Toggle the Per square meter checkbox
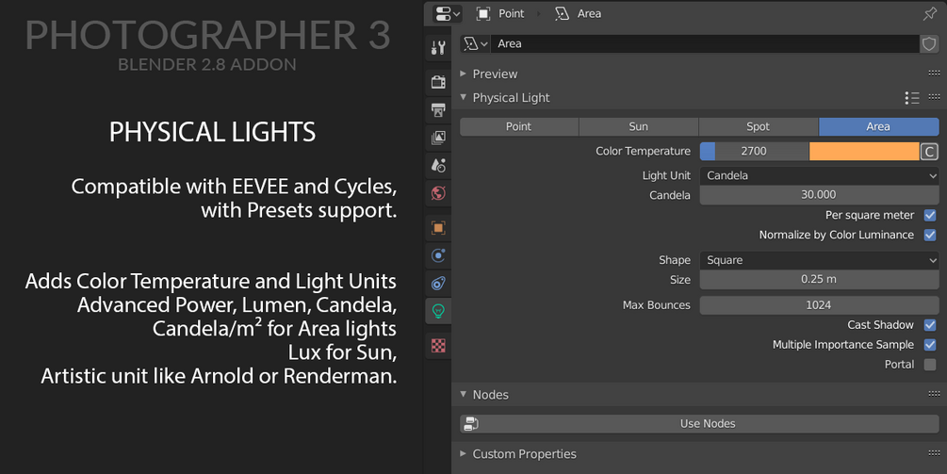947x474 pixels. click(x=930, y=215)
